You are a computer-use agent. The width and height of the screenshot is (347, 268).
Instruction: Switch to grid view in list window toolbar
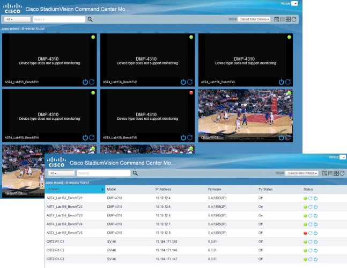point(336,173)
